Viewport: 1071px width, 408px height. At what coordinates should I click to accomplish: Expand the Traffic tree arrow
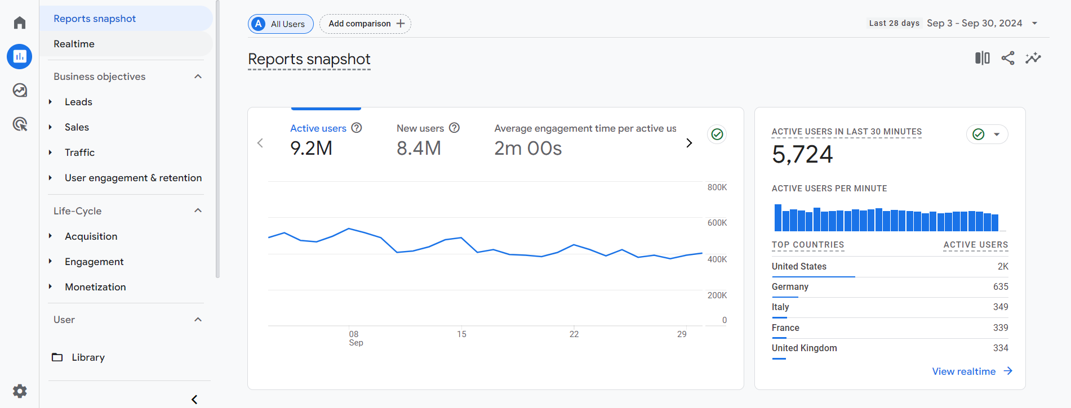pos(50,153)
